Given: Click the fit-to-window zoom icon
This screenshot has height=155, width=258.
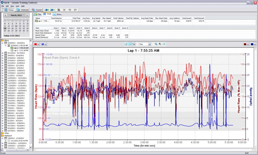Looking at the screenshot, I should point(164,44).
